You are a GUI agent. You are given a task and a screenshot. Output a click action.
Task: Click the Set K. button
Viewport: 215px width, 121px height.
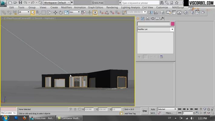pyautogui.click(x=153, y=113)
